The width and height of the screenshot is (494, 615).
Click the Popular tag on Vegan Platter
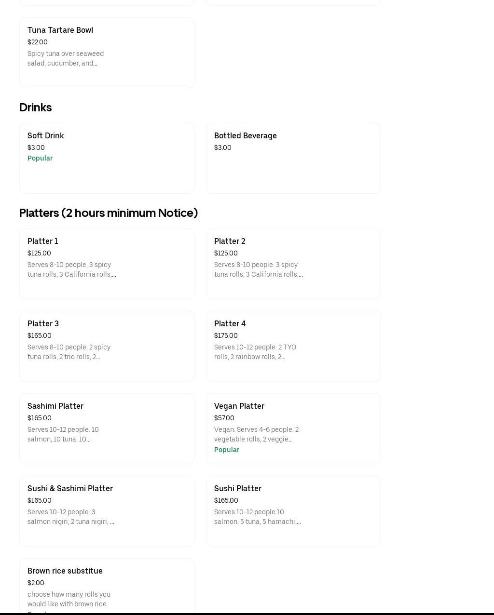click(x=227, y=450)
